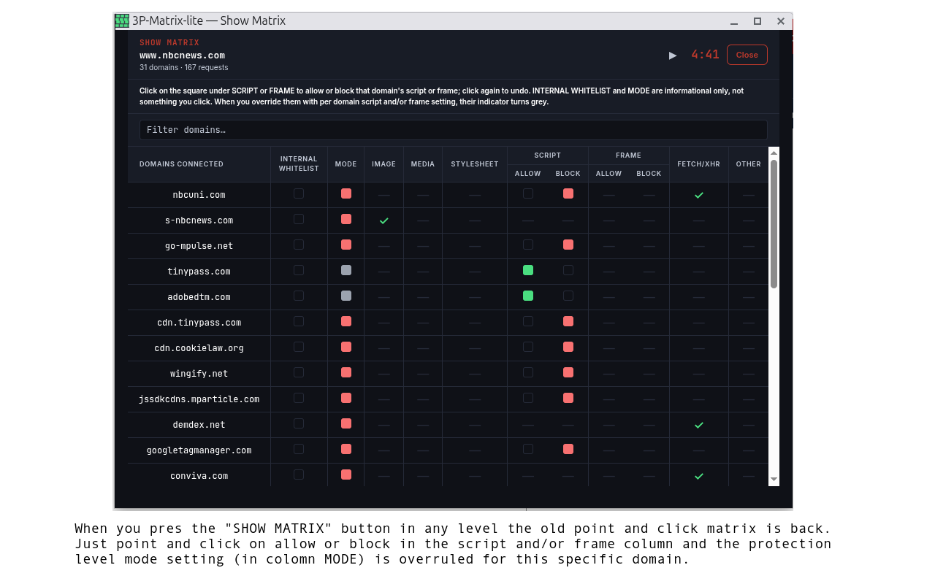Maximize the Show Matrix window

757,21
